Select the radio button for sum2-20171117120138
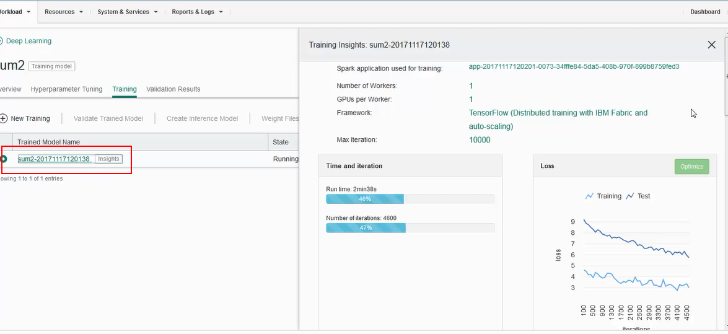The width and height of the screenshot is (728, 334). pos(4,159)
